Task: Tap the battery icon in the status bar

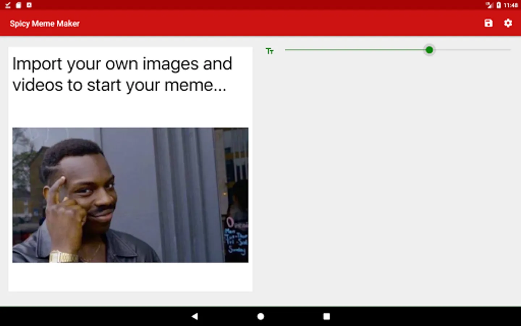Action: pos(499,5)
